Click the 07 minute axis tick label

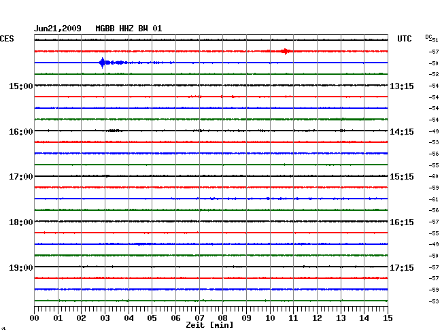(199, 318)
